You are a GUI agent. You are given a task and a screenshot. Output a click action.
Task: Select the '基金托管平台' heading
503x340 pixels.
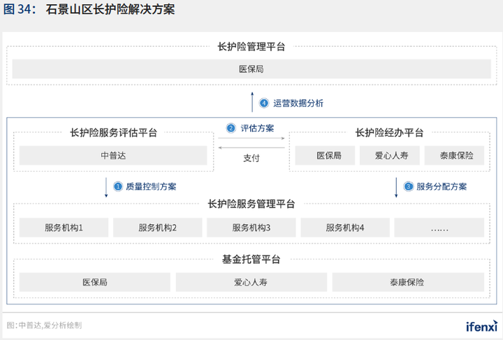coord(251,259)
